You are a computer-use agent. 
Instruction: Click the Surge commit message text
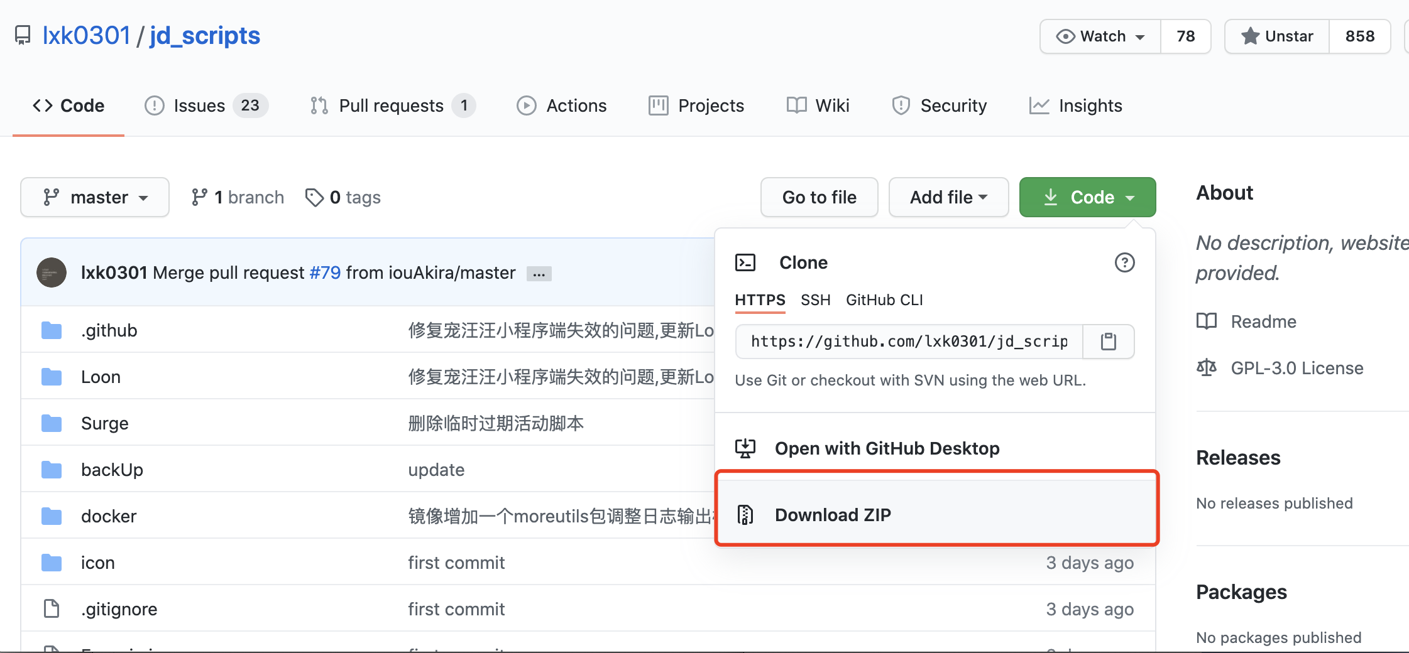(x=496, y=423)
